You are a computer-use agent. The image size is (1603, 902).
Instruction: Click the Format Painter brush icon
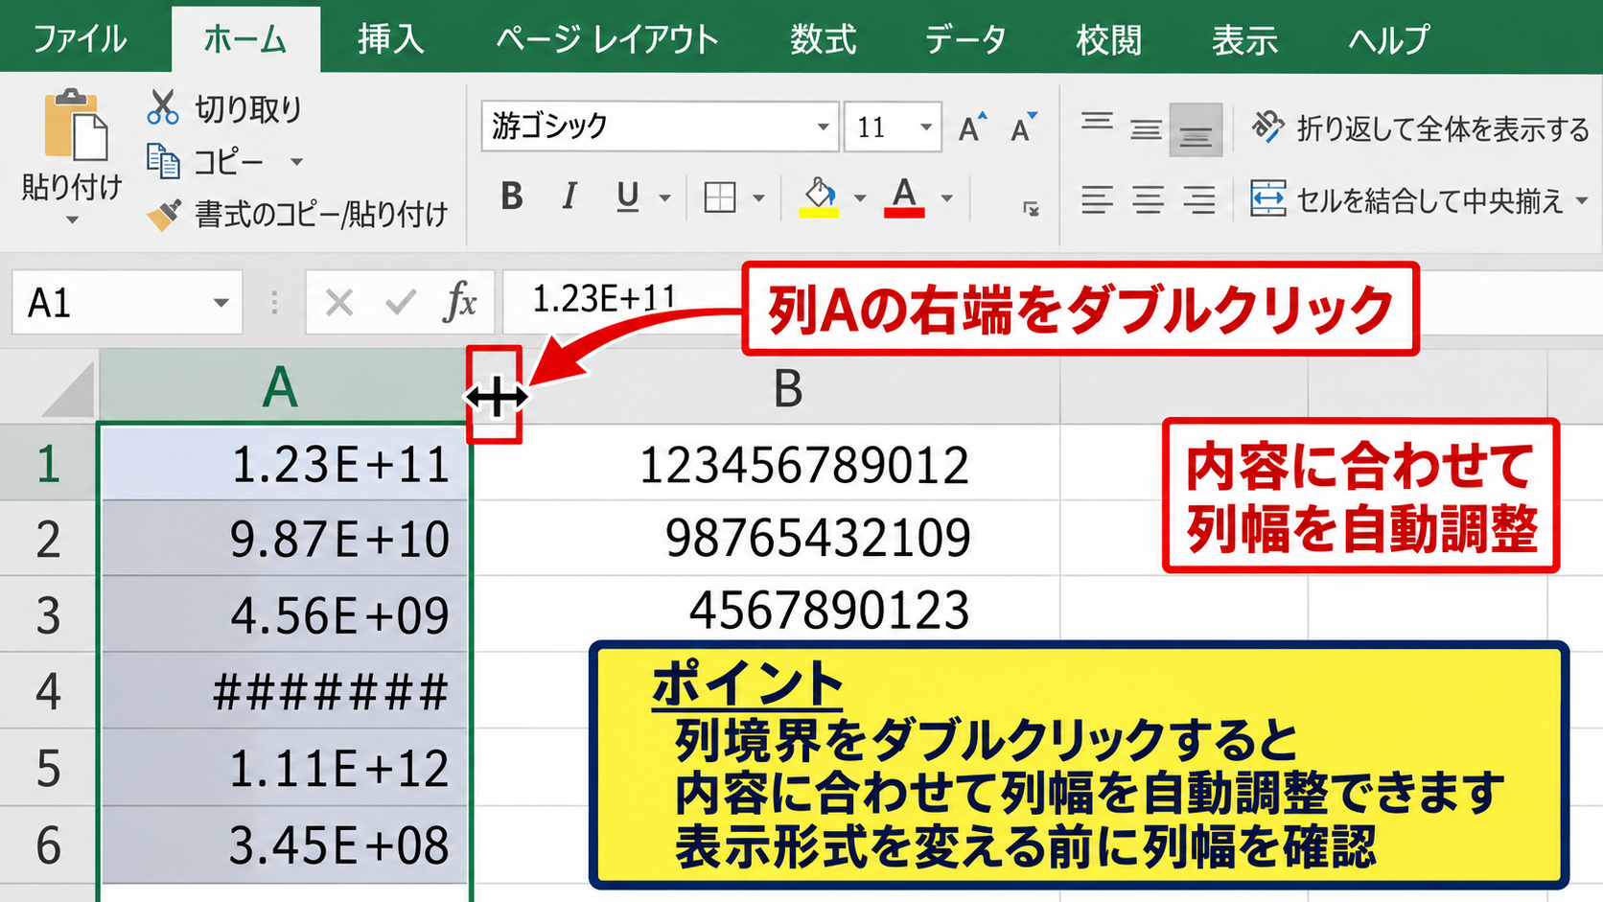click(x=164, y=214)
